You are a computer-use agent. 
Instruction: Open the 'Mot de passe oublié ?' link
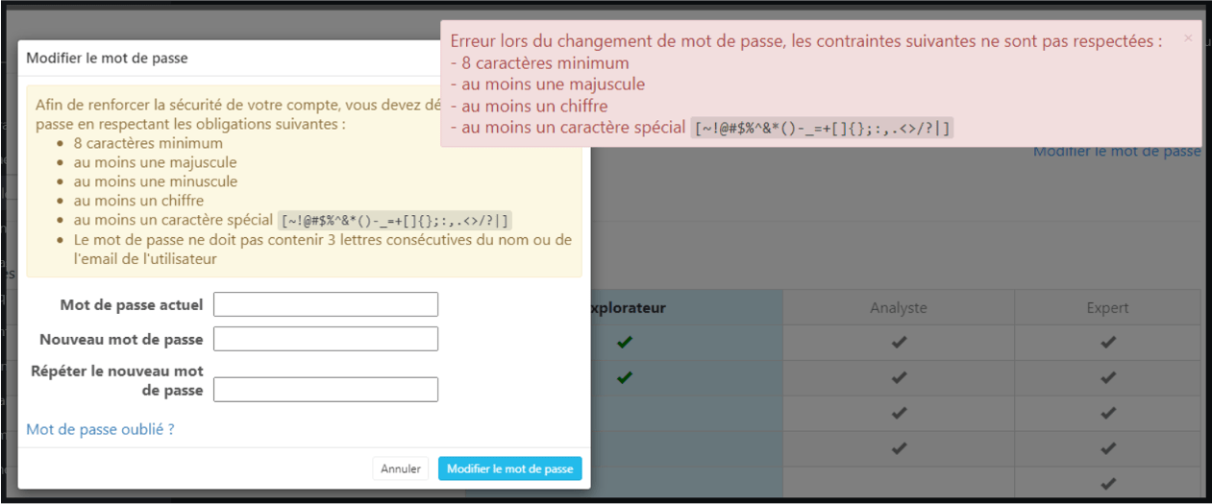pyautogui.click(x=100, y=429)
